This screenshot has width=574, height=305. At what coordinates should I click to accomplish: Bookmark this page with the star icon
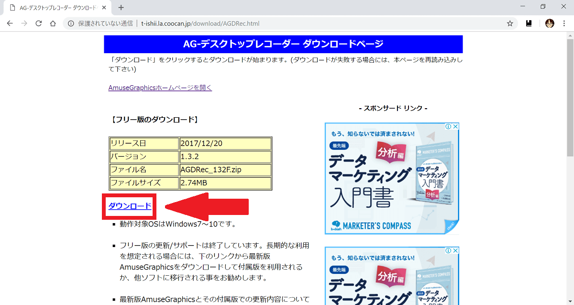pyautogui.click(x=510, y=23)
